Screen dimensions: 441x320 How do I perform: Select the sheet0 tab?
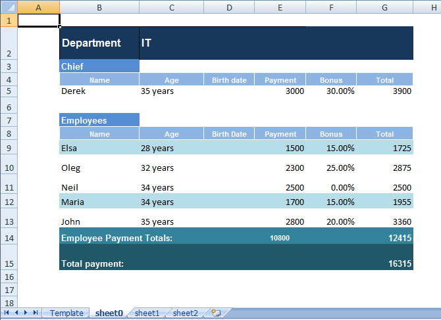(x=109, y=313)
